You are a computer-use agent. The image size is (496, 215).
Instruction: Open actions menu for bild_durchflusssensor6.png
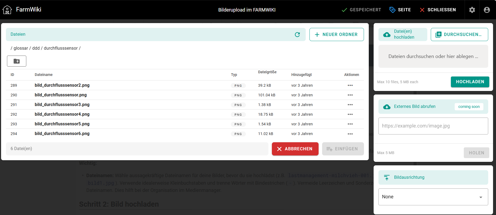(350, 134)
